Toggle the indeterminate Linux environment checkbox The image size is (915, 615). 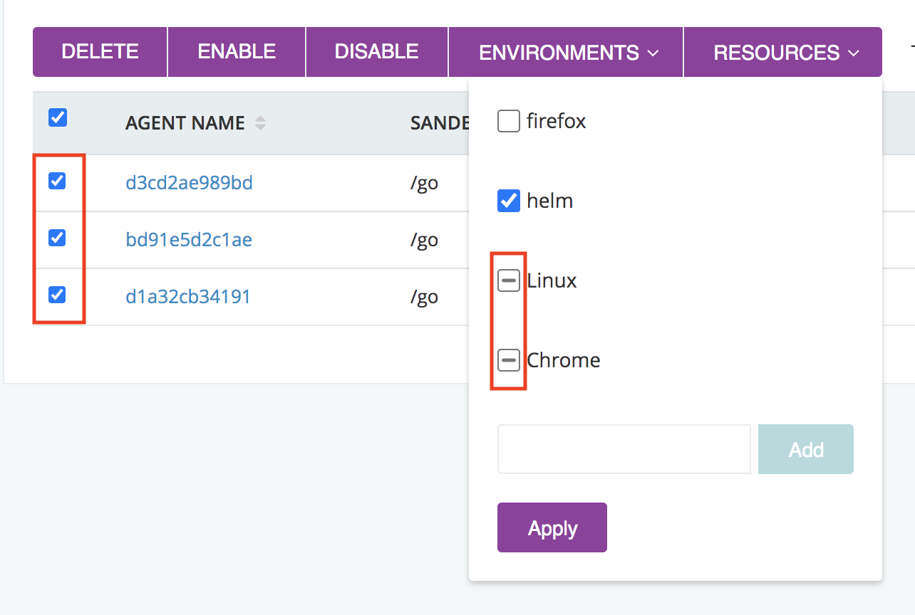click(x=508, y=281)
